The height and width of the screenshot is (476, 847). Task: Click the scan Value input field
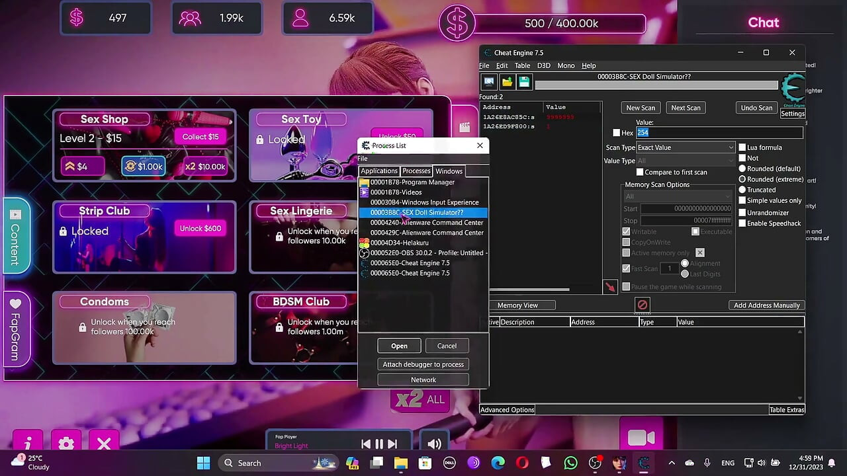point(719,133)
